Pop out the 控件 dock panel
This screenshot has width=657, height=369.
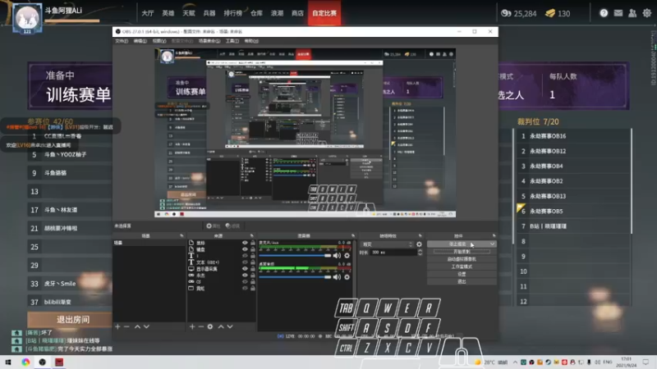tap(494, 236)
